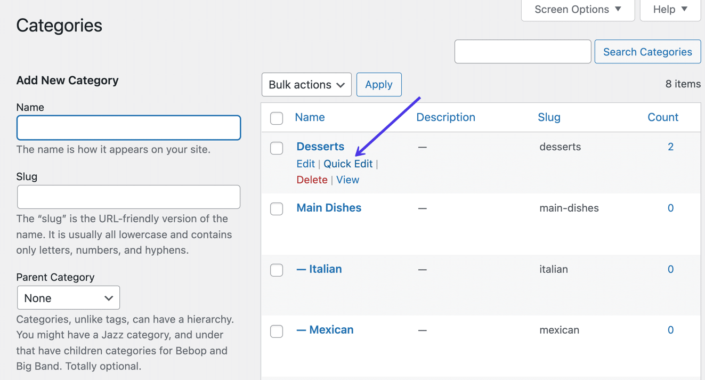This screenshot has width=705, height=380.
Task: Tick the Main Dishes row checkbox
Action: tap(277, 209)
